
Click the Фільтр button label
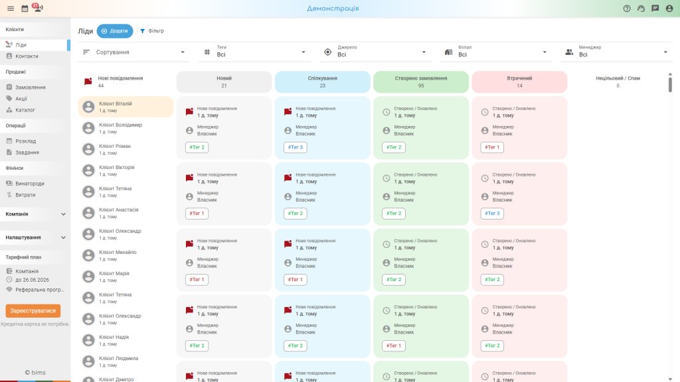(156, 31)
